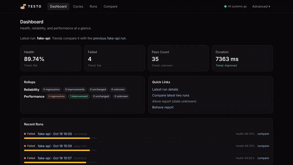Click the Rollups heading
Image resolution: width=293 pixels, height=165 pixels.
[x=30, y=82]
